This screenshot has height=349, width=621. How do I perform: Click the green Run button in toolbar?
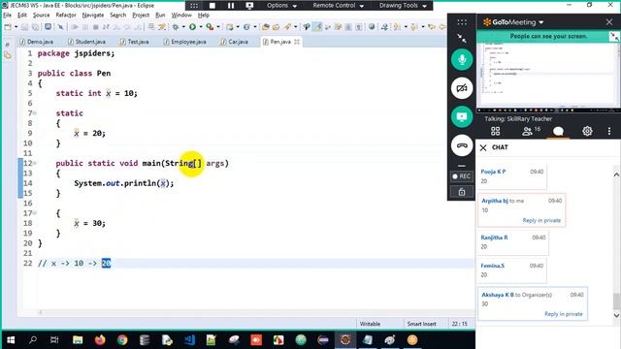[x=192, y=27]
